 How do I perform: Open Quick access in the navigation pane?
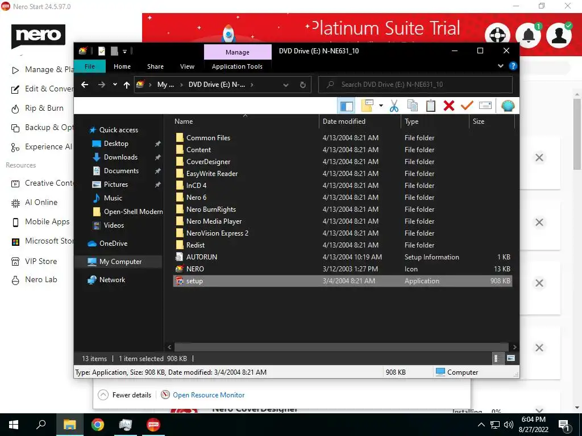[118, 130]
